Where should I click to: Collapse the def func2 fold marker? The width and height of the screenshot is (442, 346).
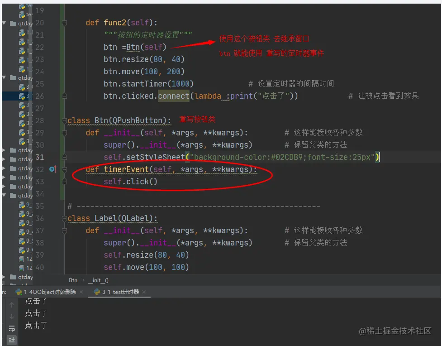[64, 23]
